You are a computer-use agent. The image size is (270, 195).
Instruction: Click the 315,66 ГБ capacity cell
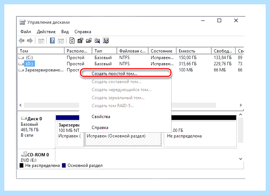coord(188,64)
